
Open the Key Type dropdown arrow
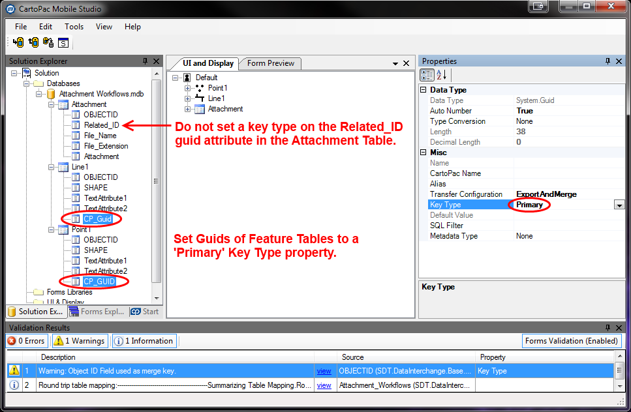coord(619,205)
